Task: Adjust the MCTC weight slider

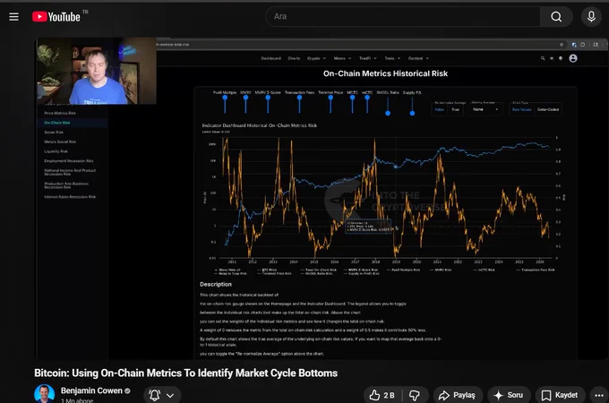Action: point(352,98)
